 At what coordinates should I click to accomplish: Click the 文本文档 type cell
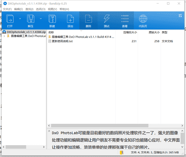pyautogui.click(x=167, y=41)
